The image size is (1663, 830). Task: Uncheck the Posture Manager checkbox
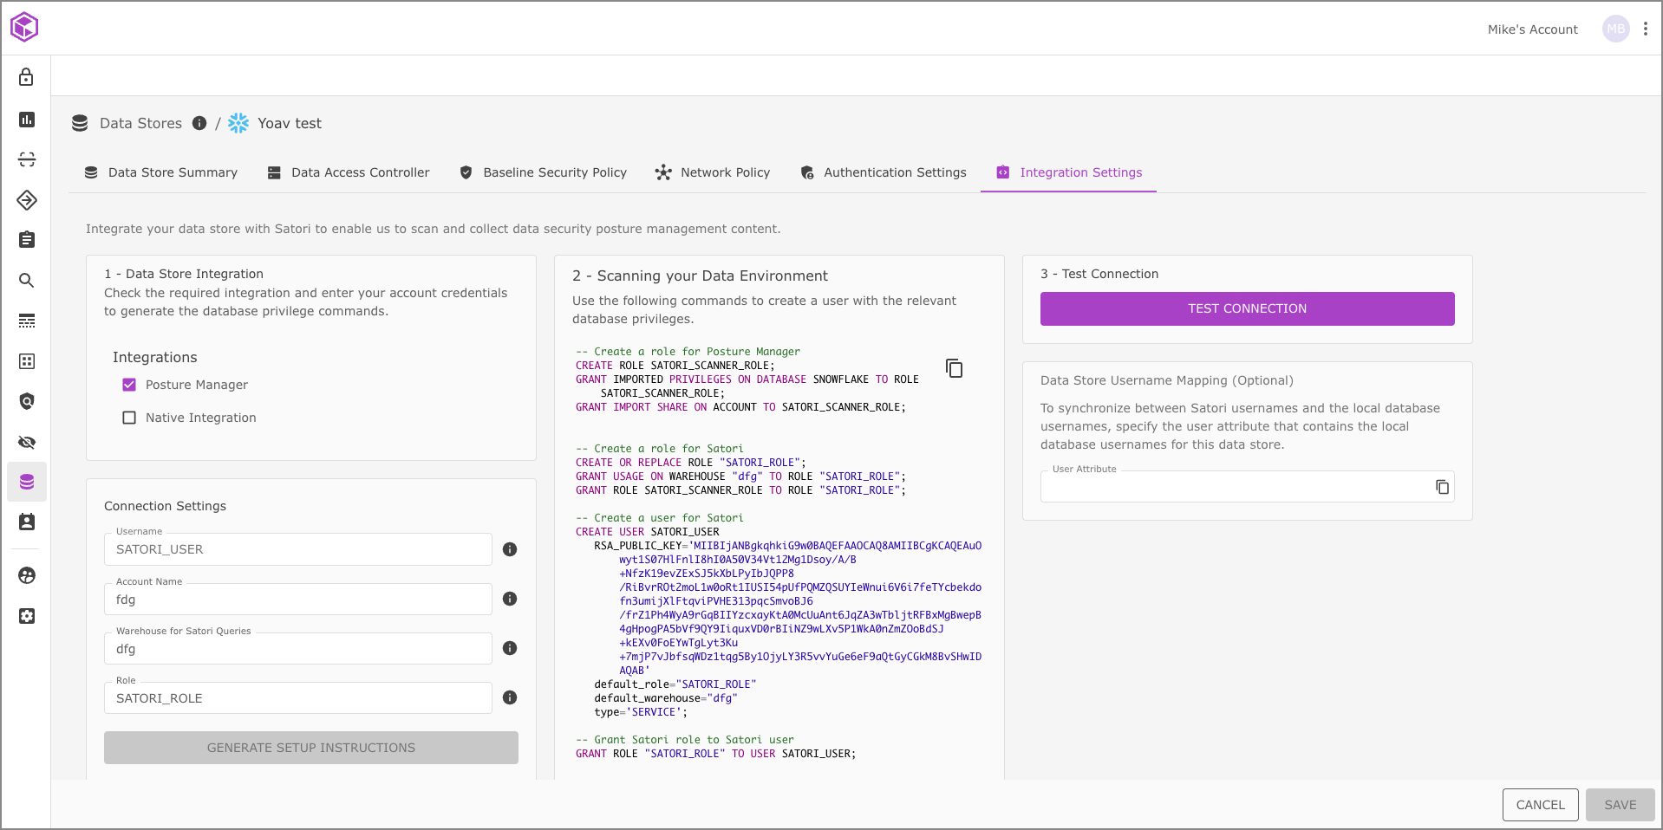point(129,385)
